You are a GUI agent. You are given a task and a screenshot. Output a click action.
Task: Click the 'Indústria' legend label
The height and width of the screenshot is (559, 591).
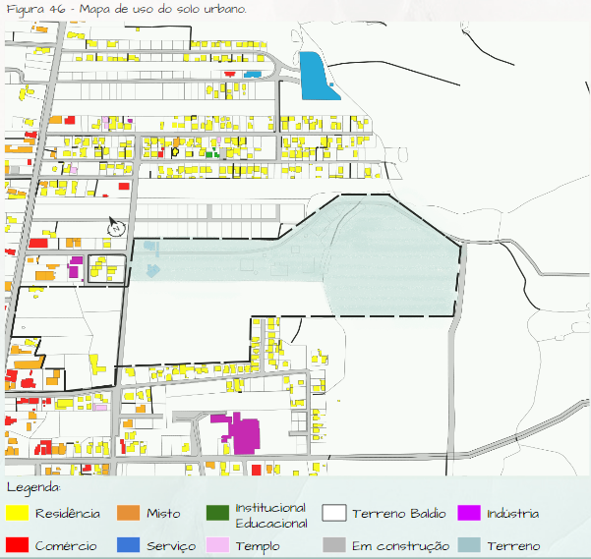click(x=513, y=514)
